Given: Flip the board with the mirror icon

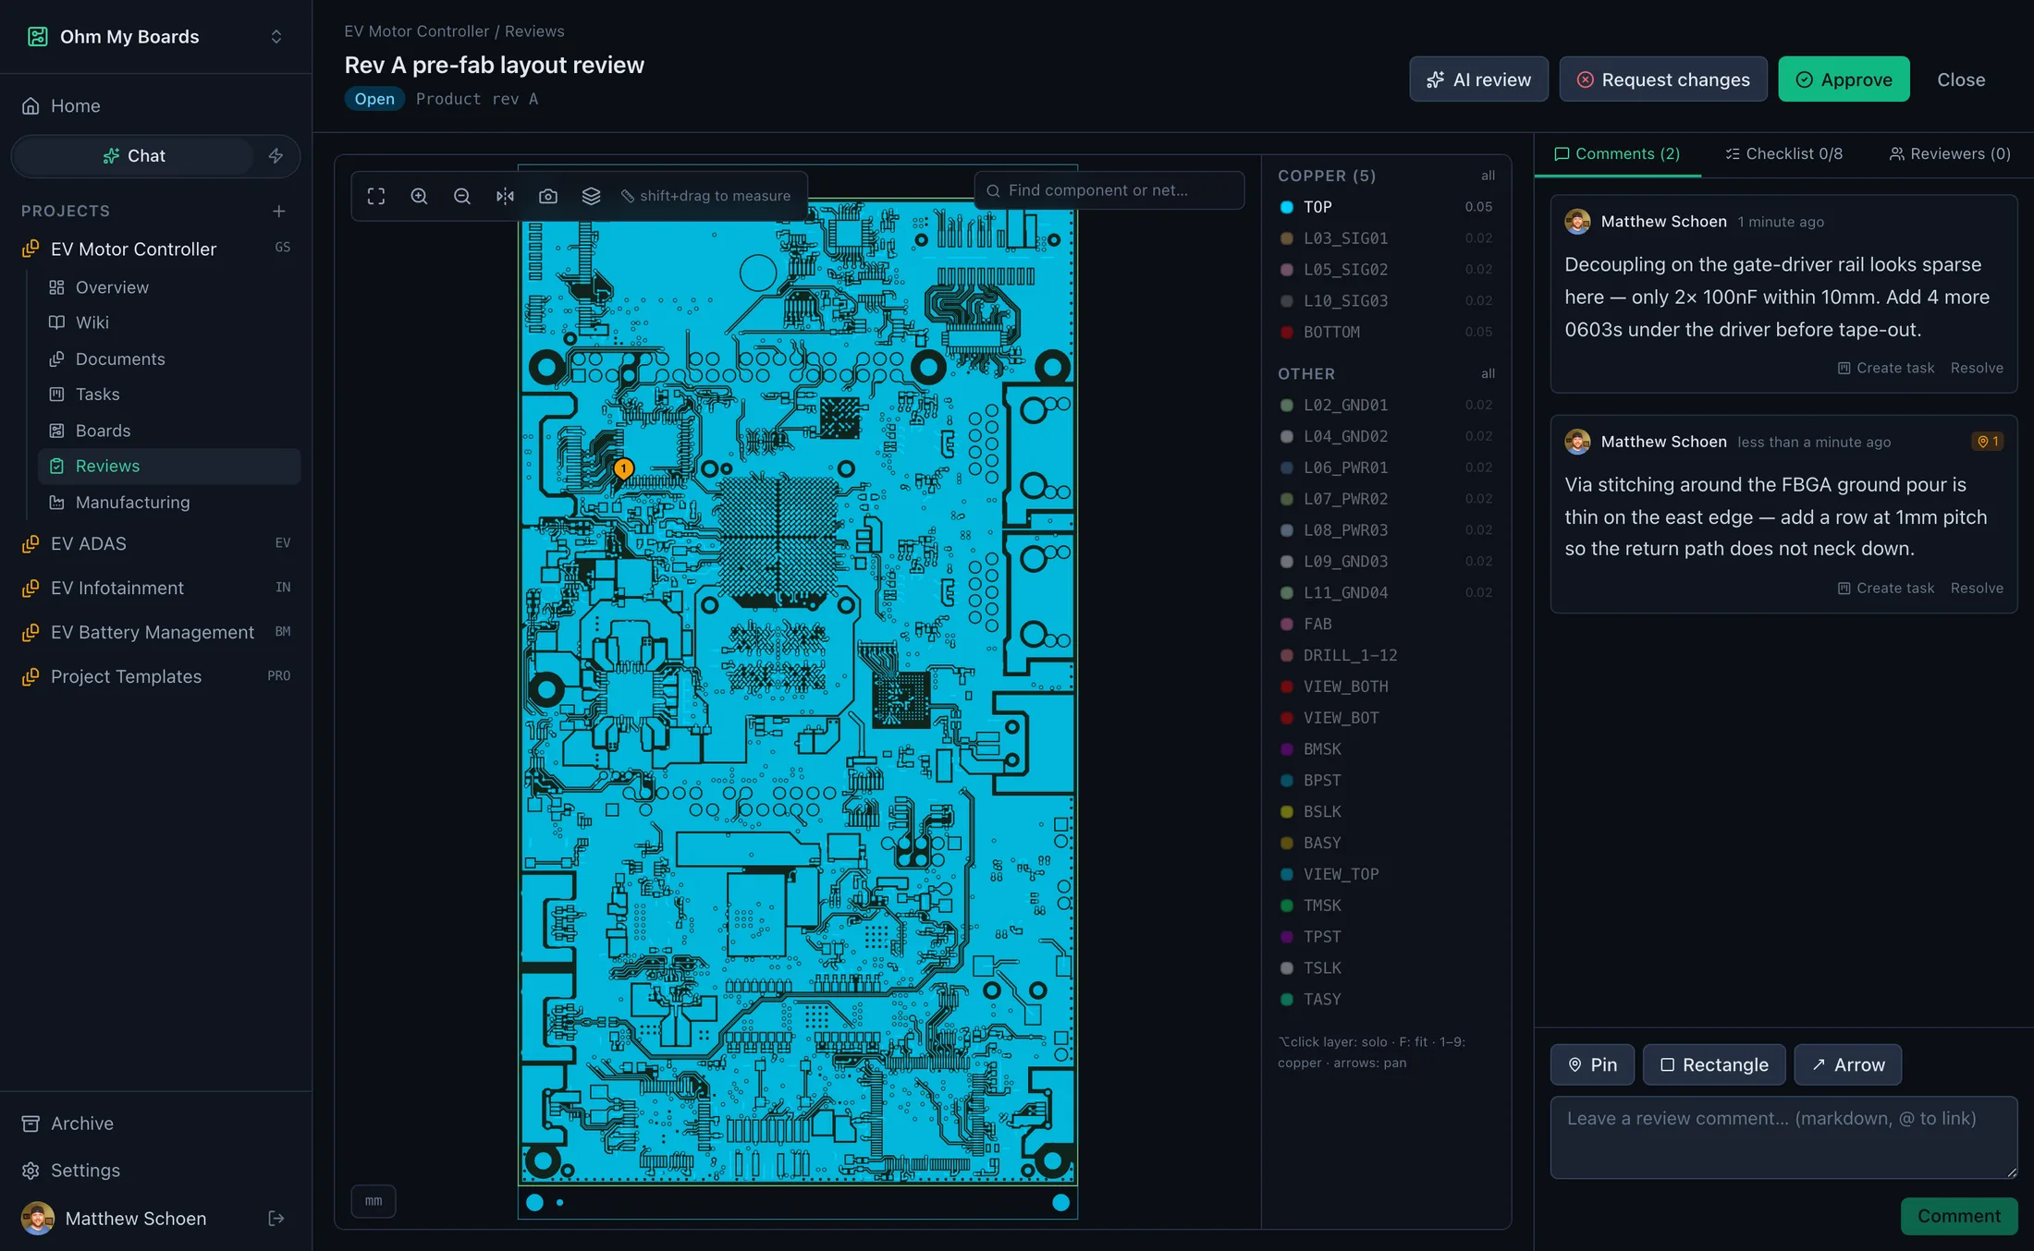Looking at the screenshot, I should pos(505,196).
